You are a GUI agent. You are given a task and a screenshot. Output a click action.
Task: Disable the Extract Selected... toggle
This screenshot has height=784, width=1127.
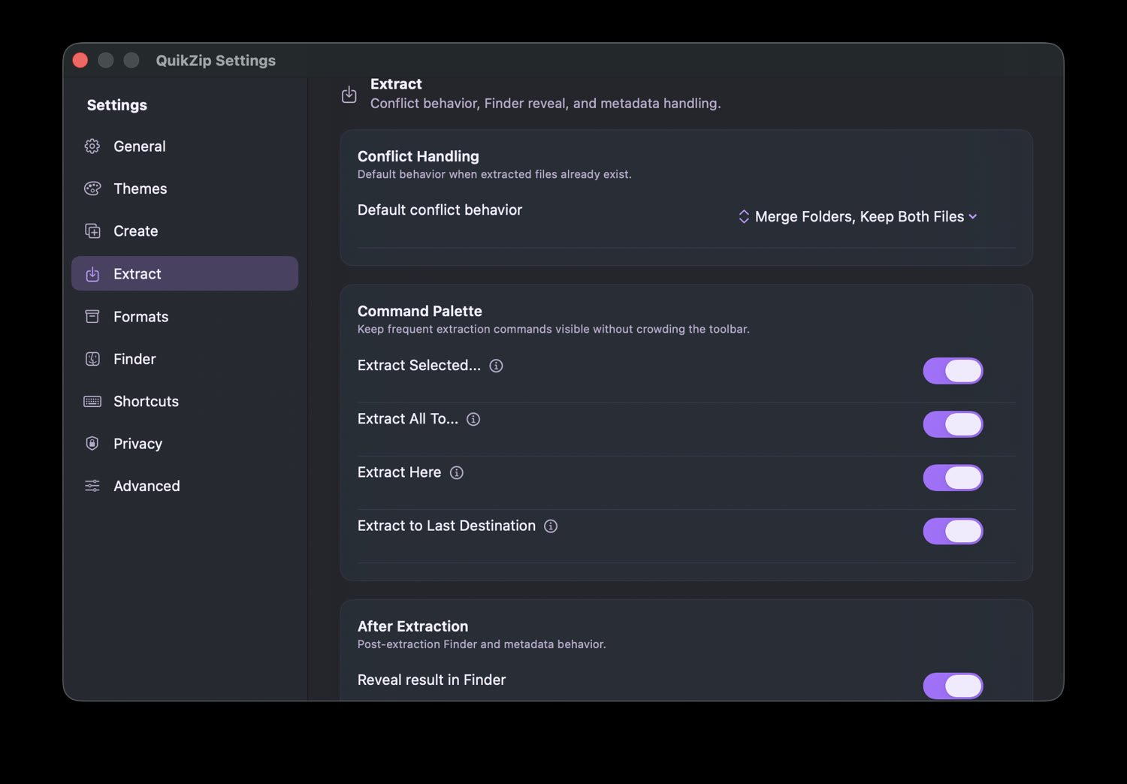pos(953,371)
